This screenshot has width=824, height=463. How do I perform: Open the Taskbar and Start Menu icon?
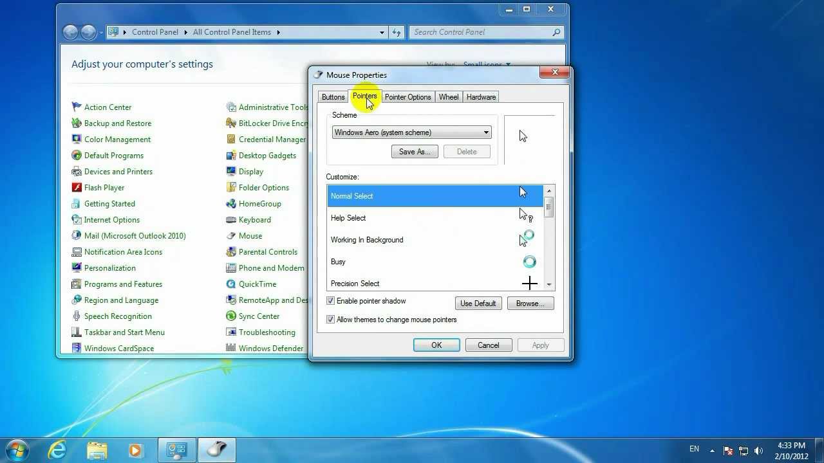pos(77,332)
